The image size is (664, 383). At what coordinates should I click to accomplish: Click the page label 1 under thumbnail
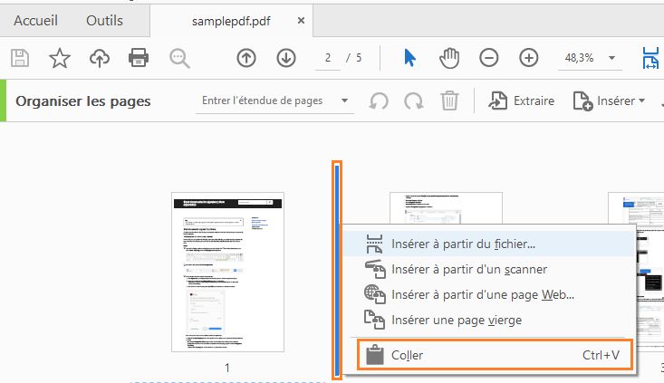[227, 368]
